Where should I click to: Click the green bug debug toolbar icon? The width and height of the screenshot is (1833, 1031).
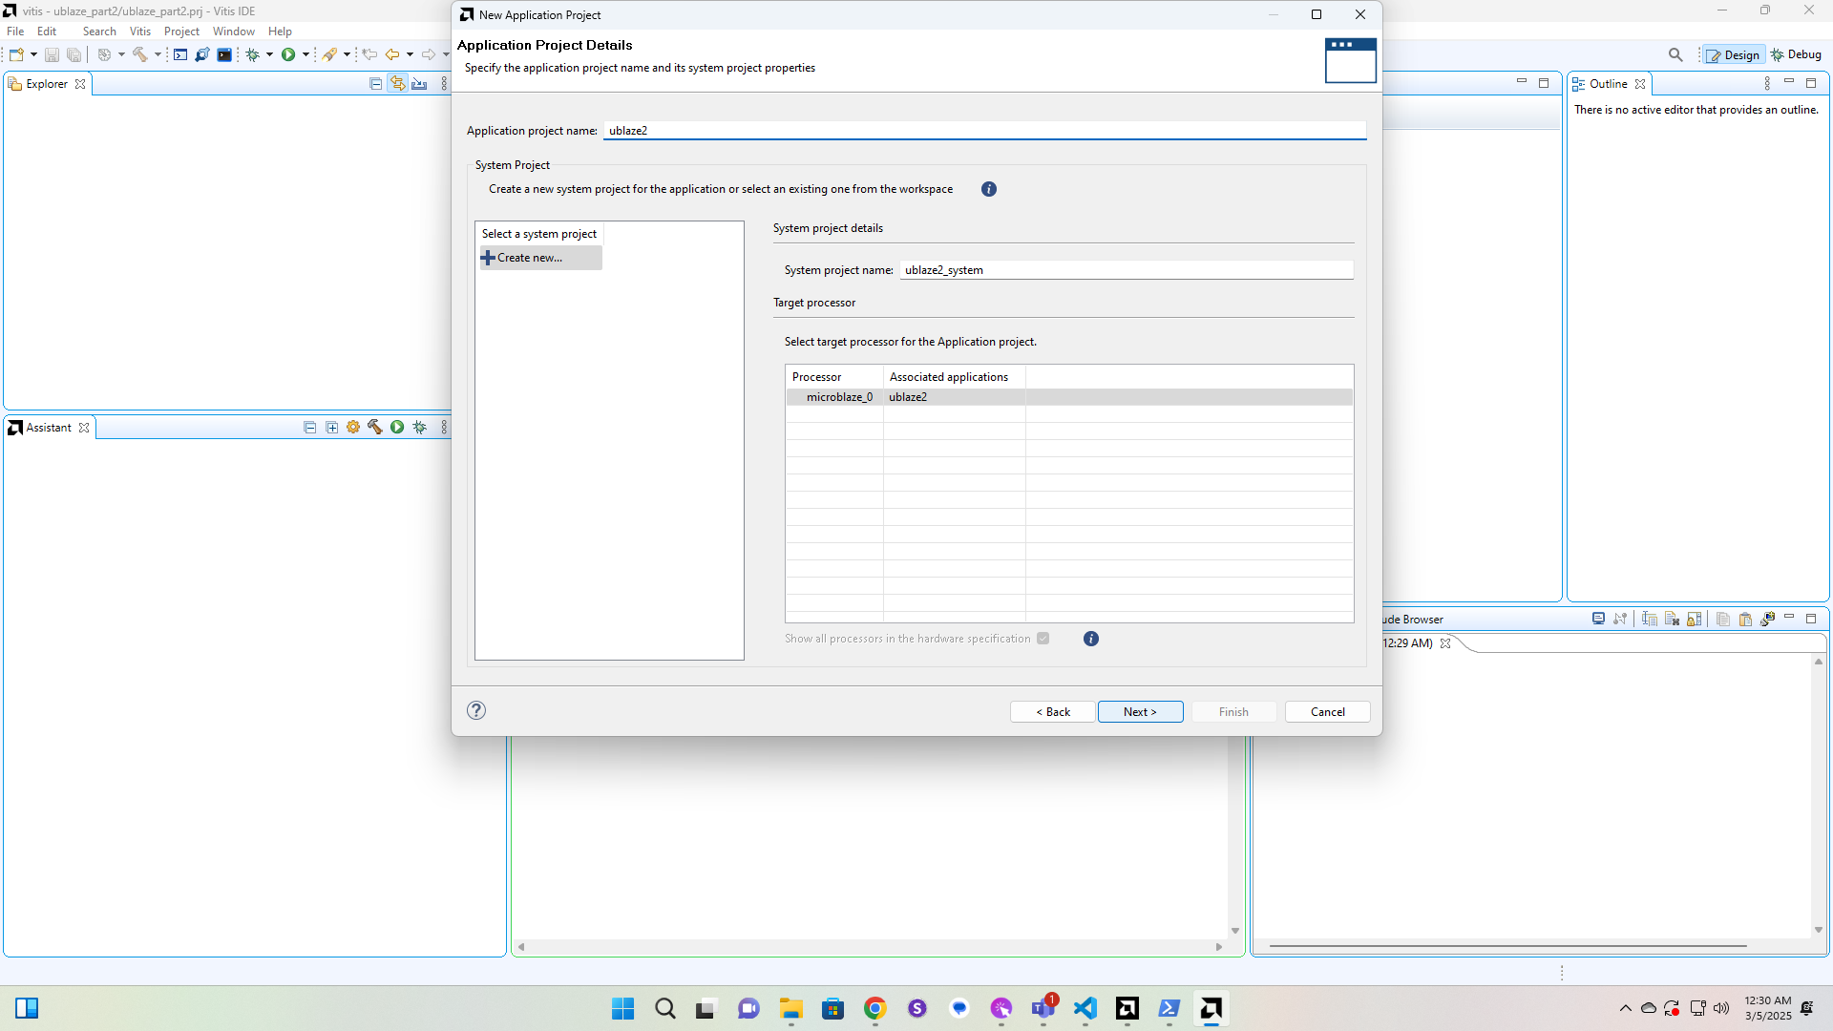pos(252,55)
